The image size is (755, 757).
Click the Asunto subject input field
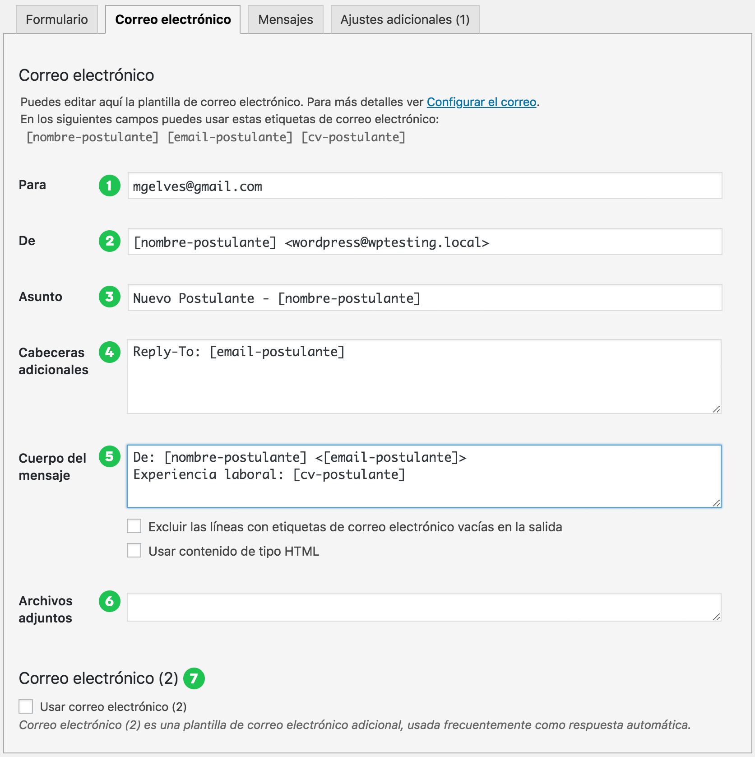coord(425,297)
